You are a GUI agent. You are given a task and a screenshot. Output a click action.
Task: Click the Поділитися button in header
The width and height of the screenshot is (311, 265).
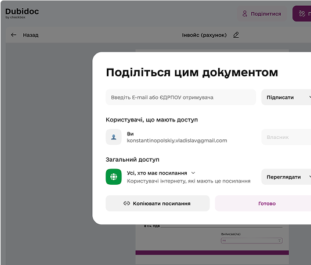(x=262, y=14)
